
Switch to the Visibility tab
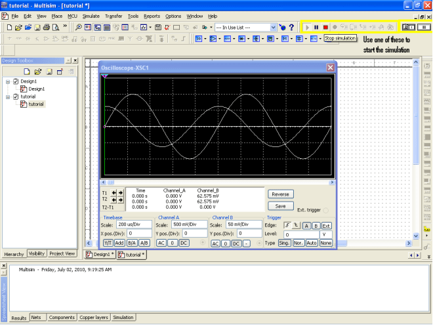[37, 253]
